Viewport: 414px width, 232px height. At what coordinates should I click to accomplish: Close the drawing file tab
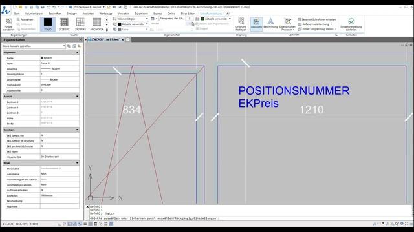pyautogui.click(x=123, y=39)
